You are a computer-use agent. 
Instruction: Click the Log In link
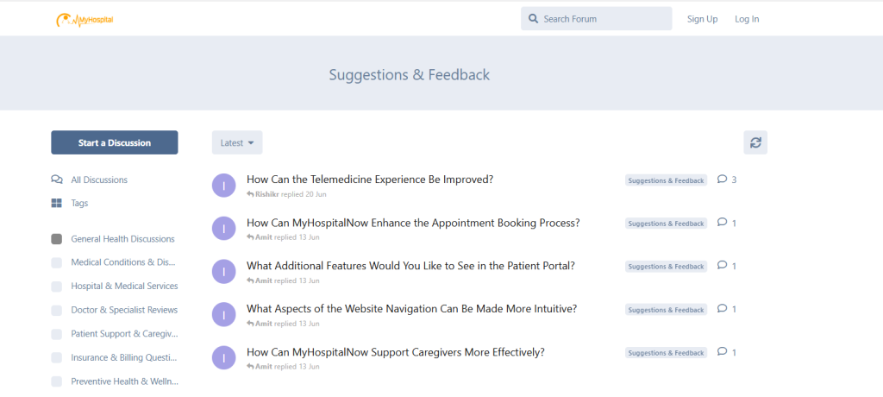(x=747, y=19)
